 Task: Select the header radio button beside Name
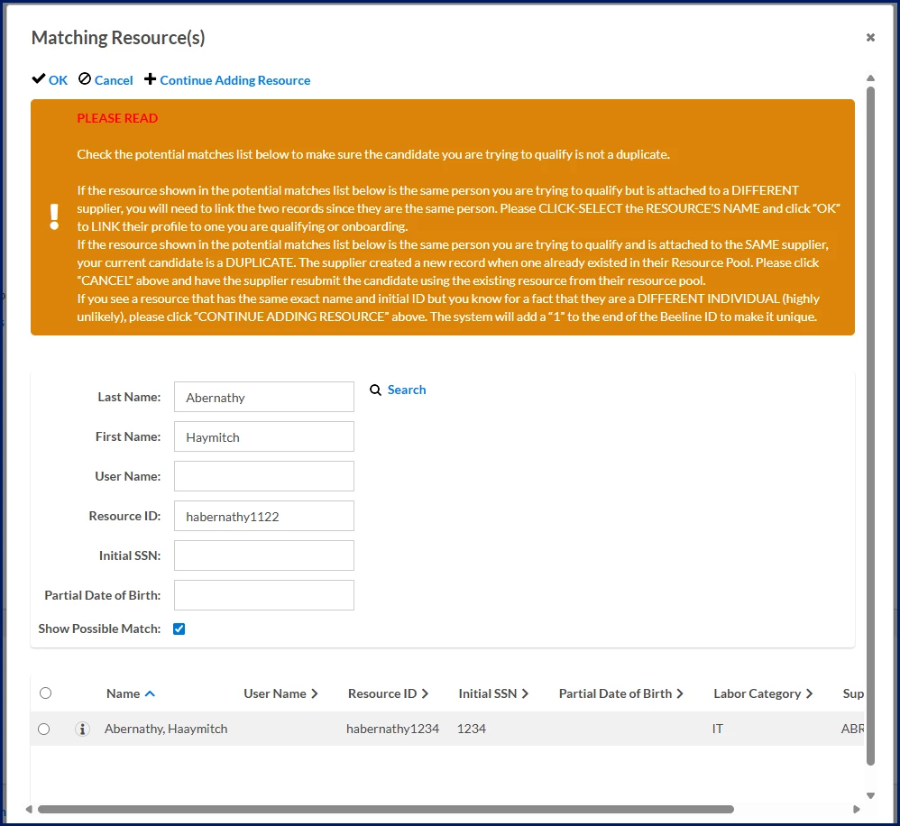point(45,693)
